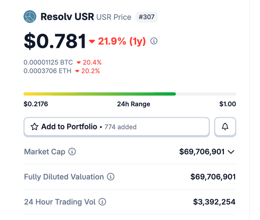Screen dimensions: 260x220
Task: Click the red arrow next to 20.4% BTC change
Action: click(x=79, y=62)
